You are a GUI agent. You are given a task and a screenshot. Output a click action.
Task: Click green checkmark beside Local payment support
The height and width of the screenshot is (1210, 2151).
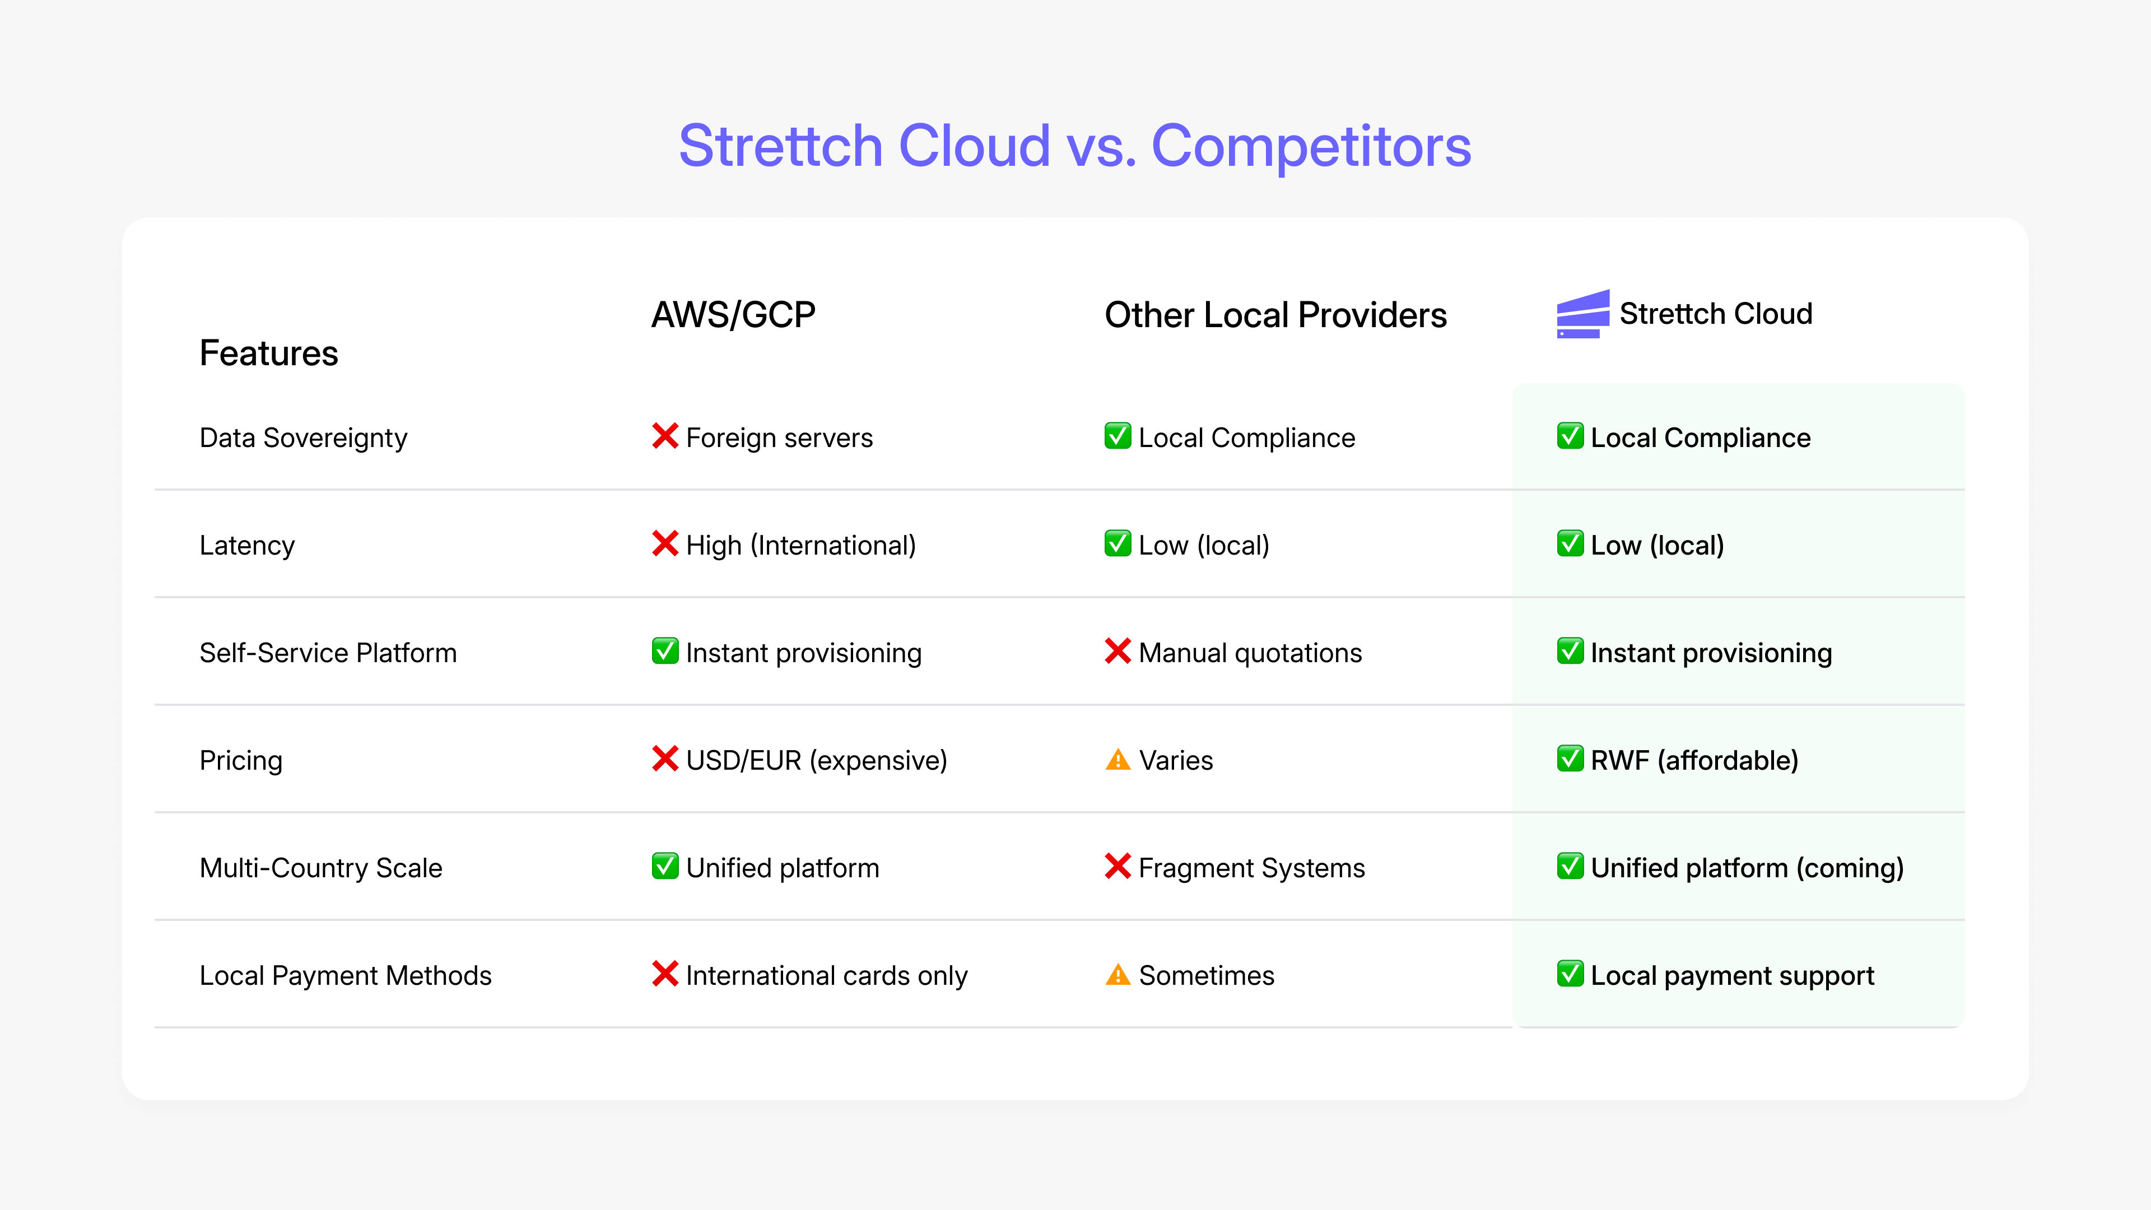click(x=1570, y=974)
